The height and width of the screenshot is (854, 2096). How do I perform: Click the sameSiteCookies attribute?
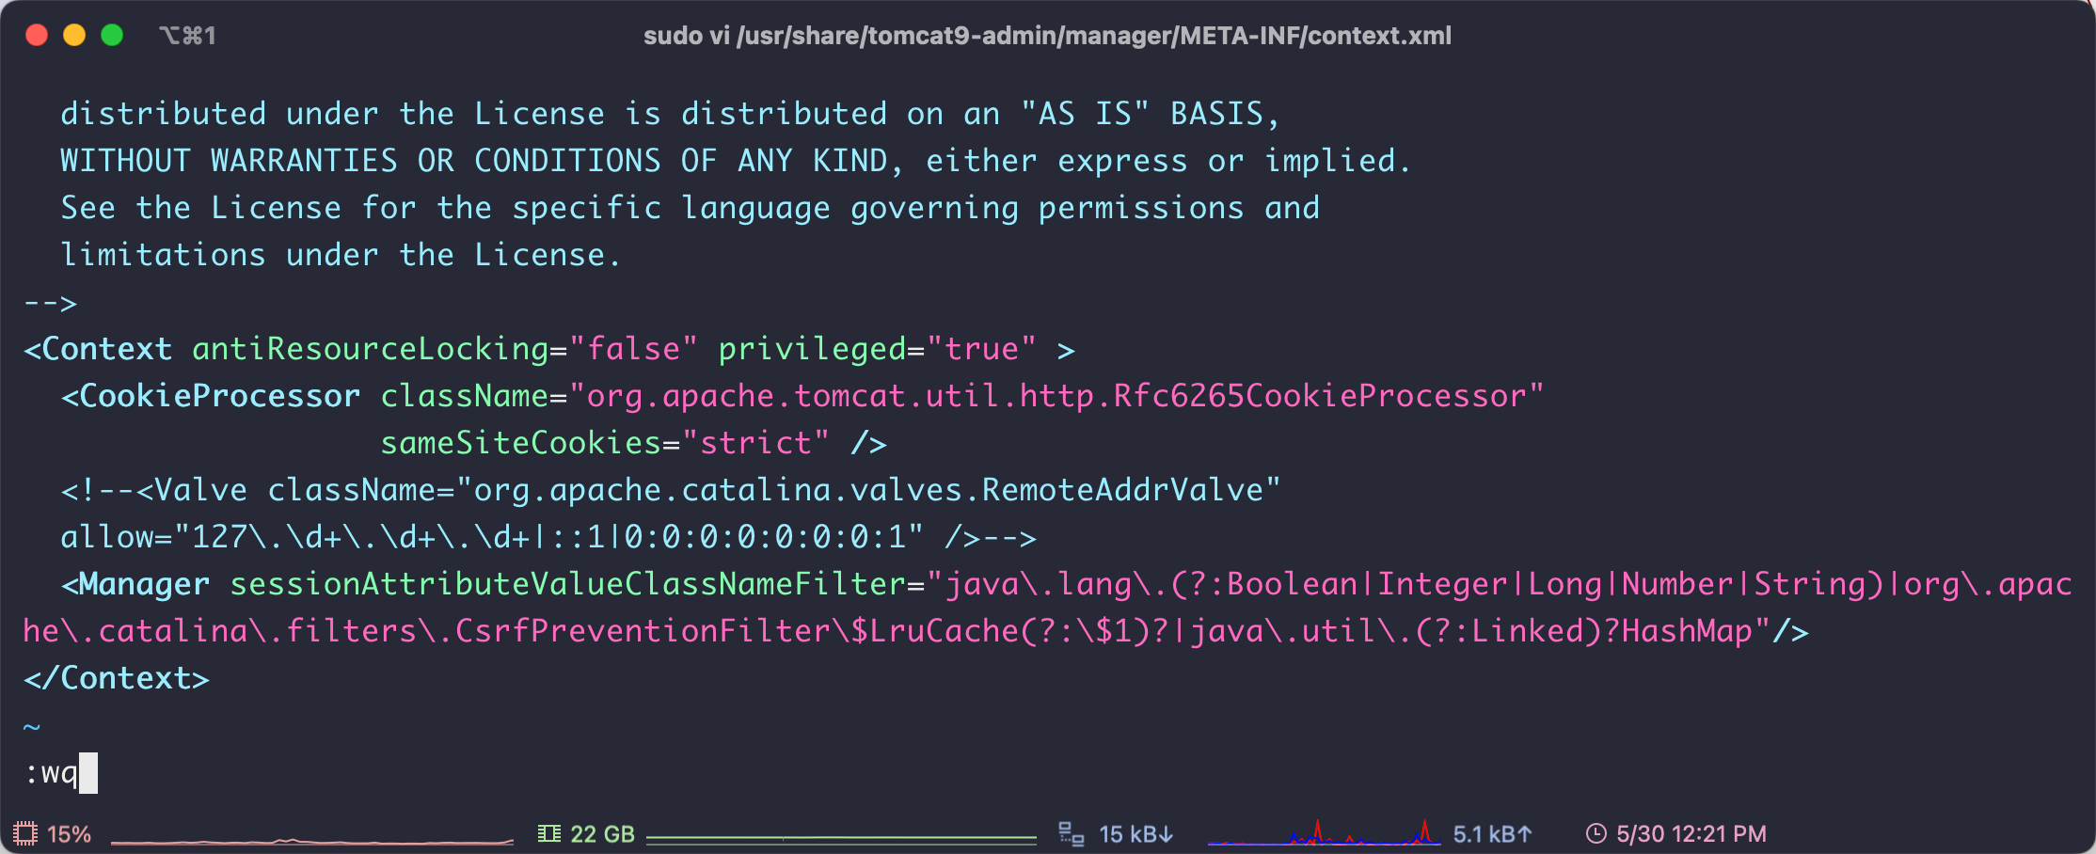(520, 443)
